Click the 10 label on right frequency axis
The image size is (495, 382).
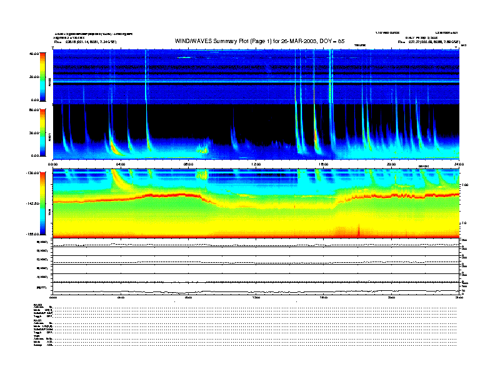(x=464, y=223)
